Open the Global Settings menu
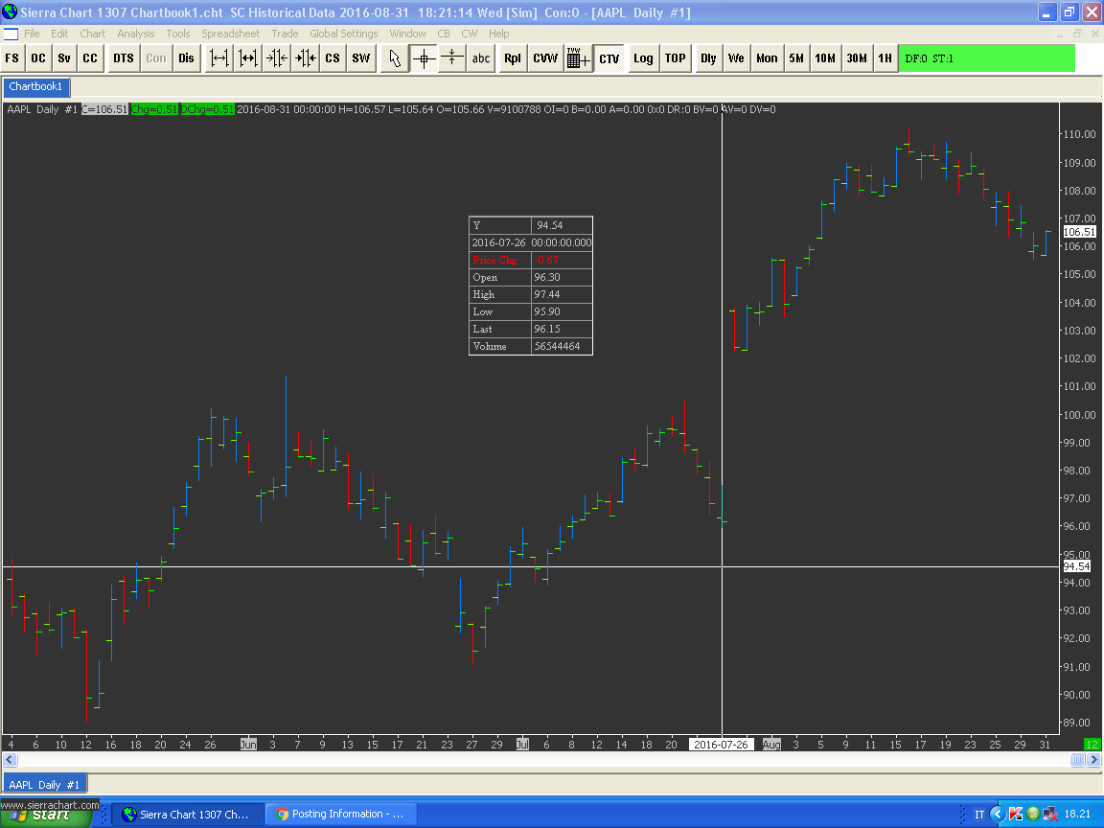This screenshot has width=1104, height=828. tap(344, 34)
